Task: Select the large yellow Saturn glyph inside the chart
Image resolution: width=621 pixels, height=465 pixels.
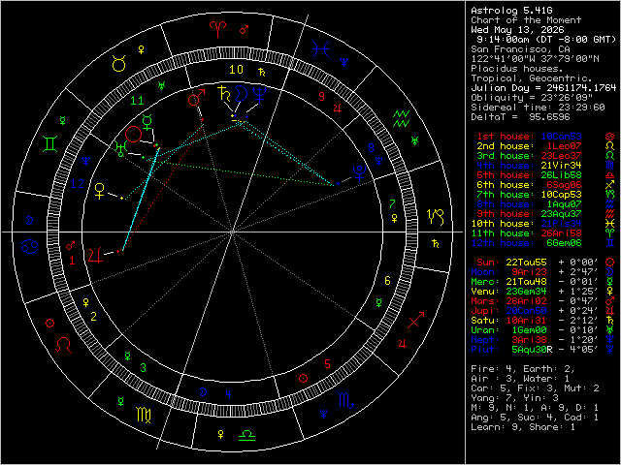Action: click(x=224, y=93)
